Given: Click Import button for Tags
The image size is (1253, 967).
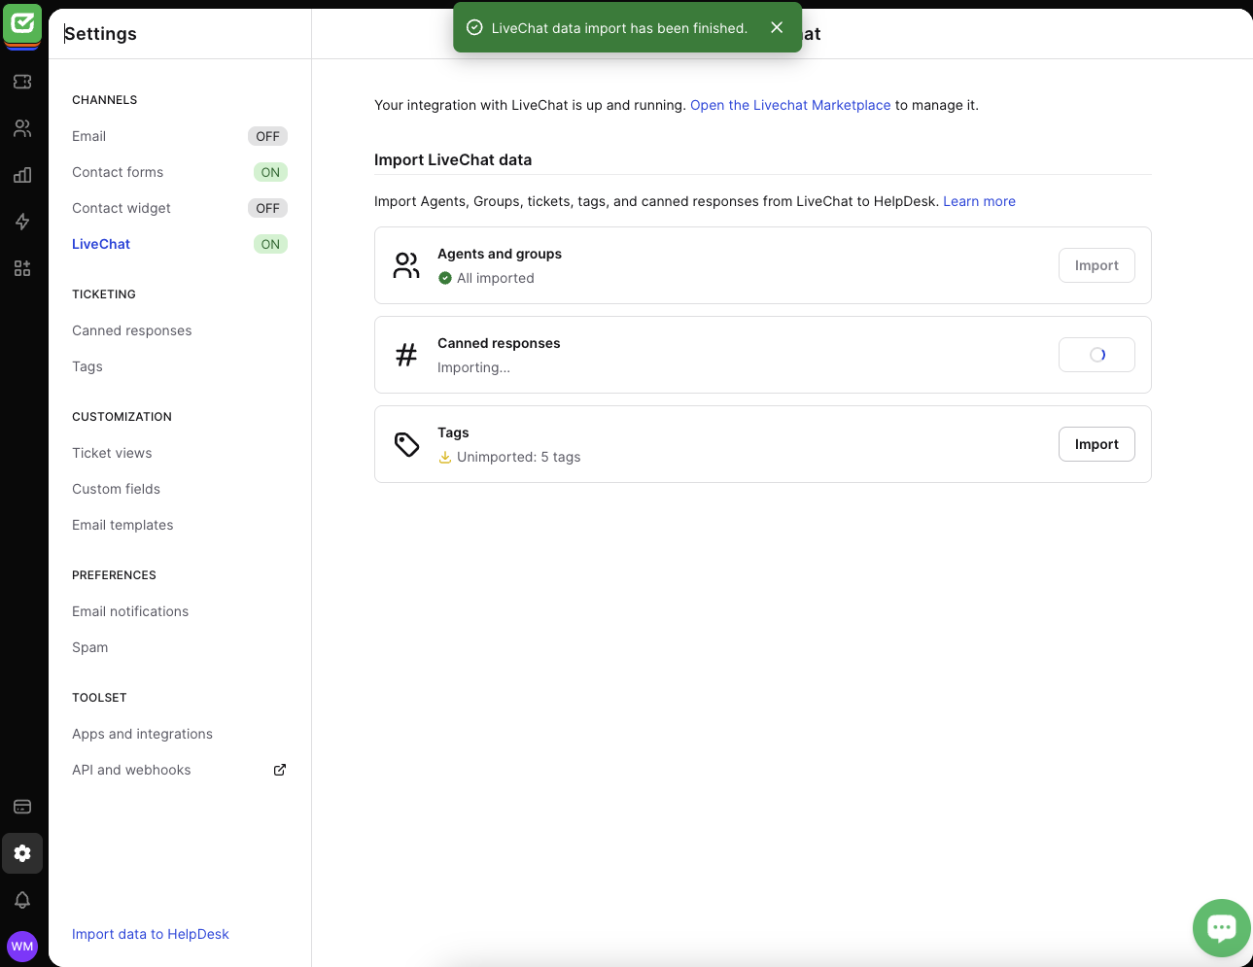Looking at the screenshot, I should (1096, 444).
